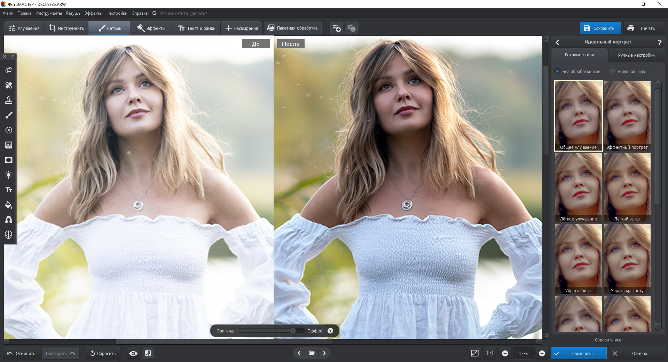
Task: Go back using the panel's left arrow
Action: [557, 42]
